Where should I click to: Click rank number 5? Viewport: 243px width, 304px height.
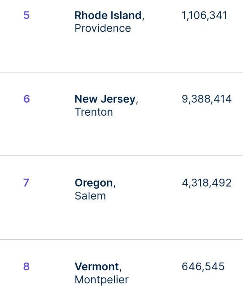(26, 15)
